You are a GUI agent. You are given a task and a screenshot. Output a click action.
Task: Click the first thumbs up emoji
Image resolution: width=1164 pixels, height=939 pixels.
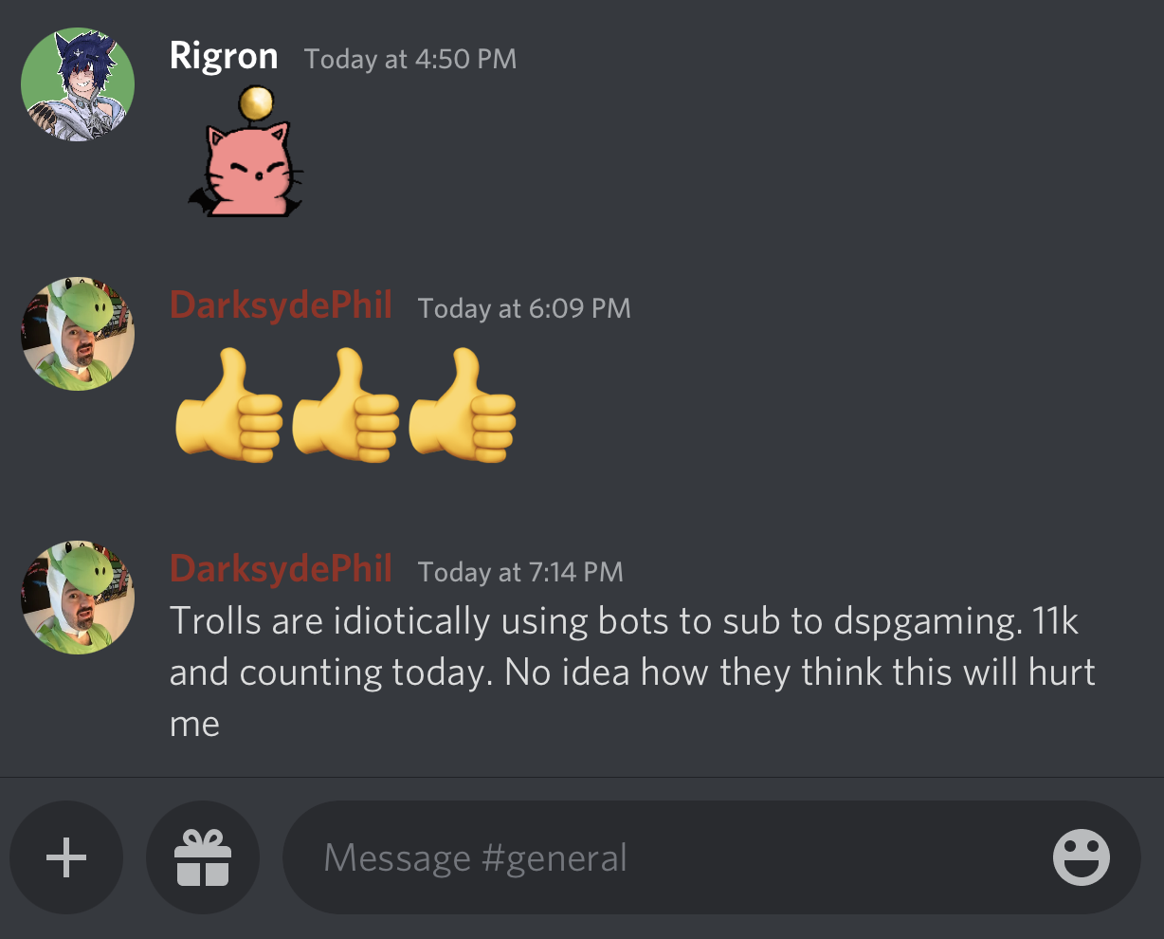[x=228, y=404]
